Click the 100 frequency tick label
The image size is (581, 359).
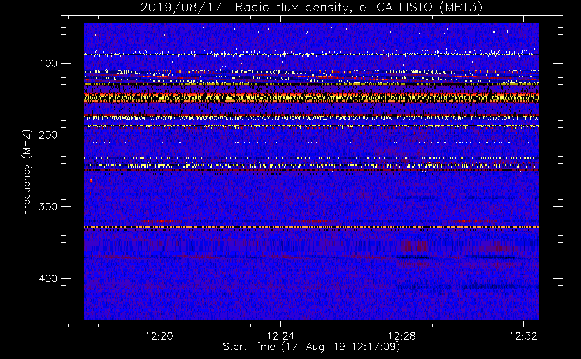pyautogui.click(x=48, y=64)
